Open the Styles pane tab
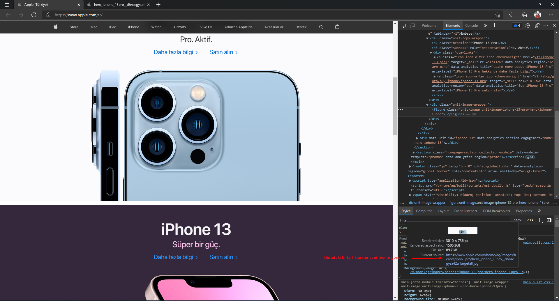559x301 pixels. [406, 211]
